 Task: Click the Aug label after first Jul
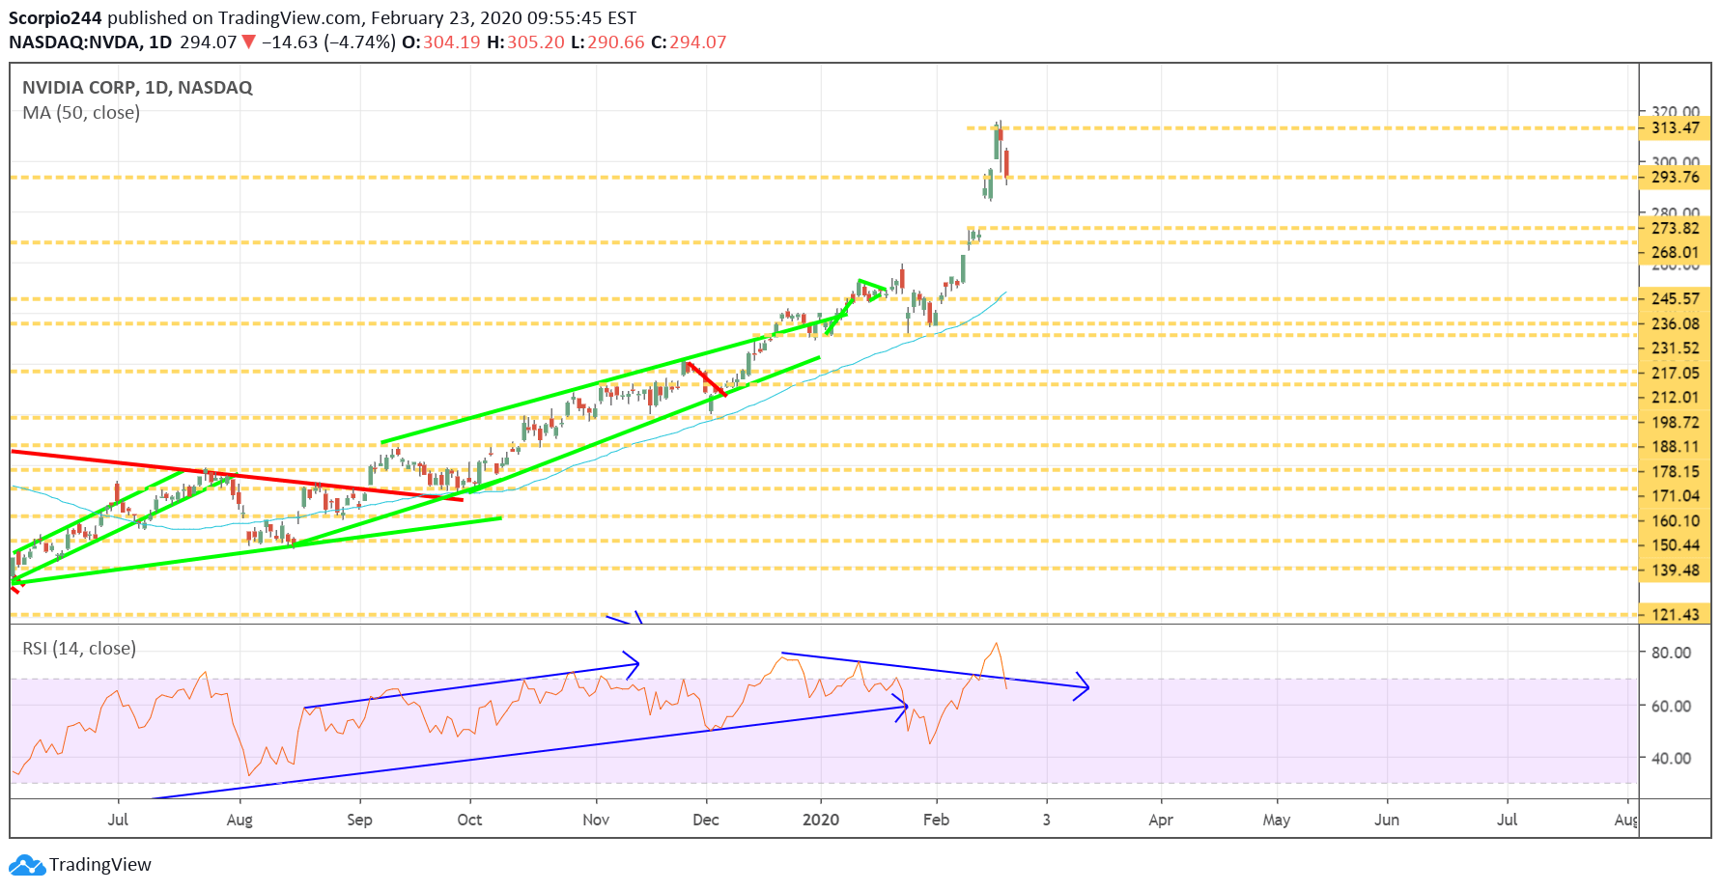(x=240, y=820)
